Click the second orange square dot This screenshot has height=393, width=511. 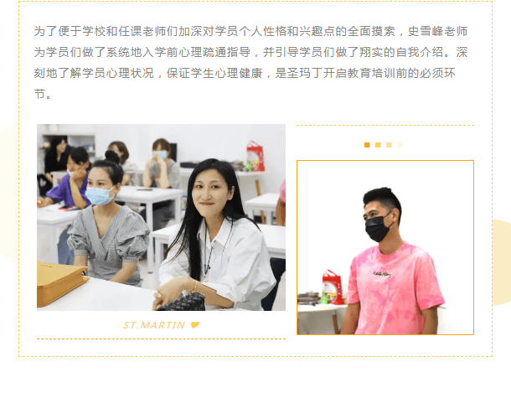(x=378, y=145)
